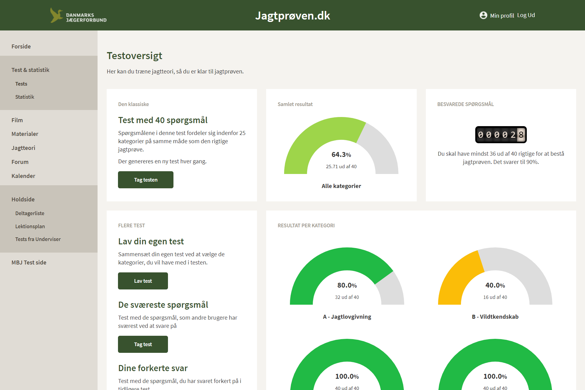Select Tests submenu item

[21, 84]
